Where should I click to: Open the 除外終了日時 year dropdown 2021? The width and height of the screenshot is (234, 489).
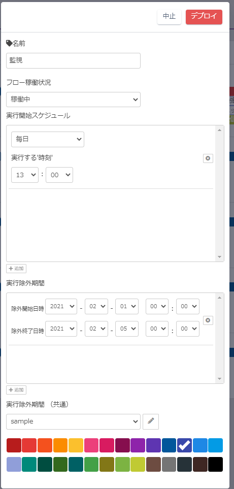pos(61,329)
